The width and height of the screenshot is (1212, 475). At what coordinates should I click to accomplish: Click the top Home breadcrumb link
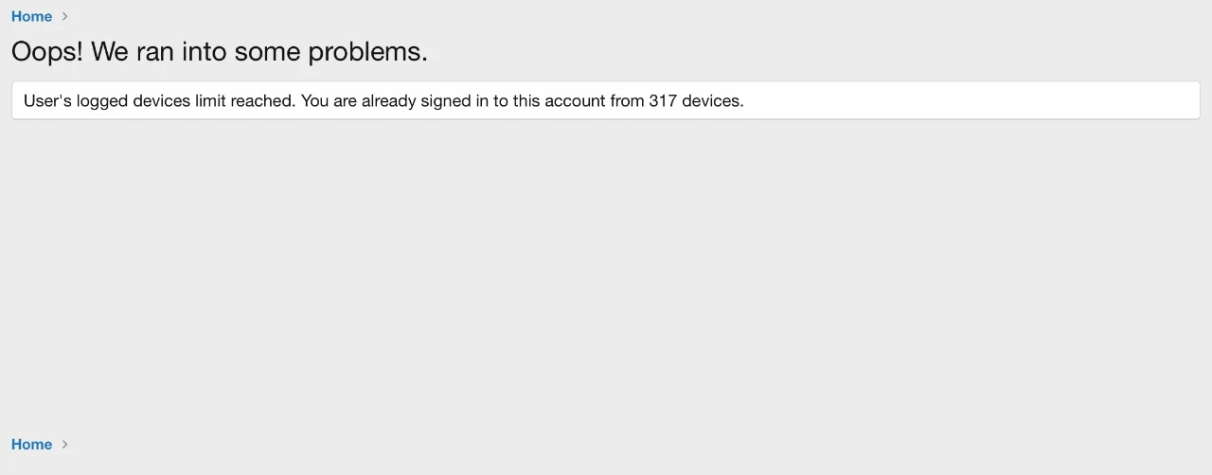[x=31, y=16]
